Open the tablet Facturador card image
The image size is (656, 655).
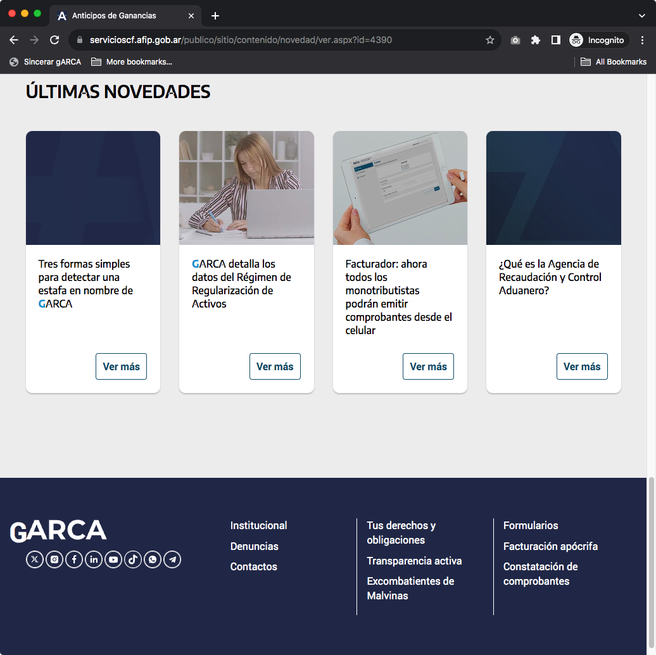400,188
